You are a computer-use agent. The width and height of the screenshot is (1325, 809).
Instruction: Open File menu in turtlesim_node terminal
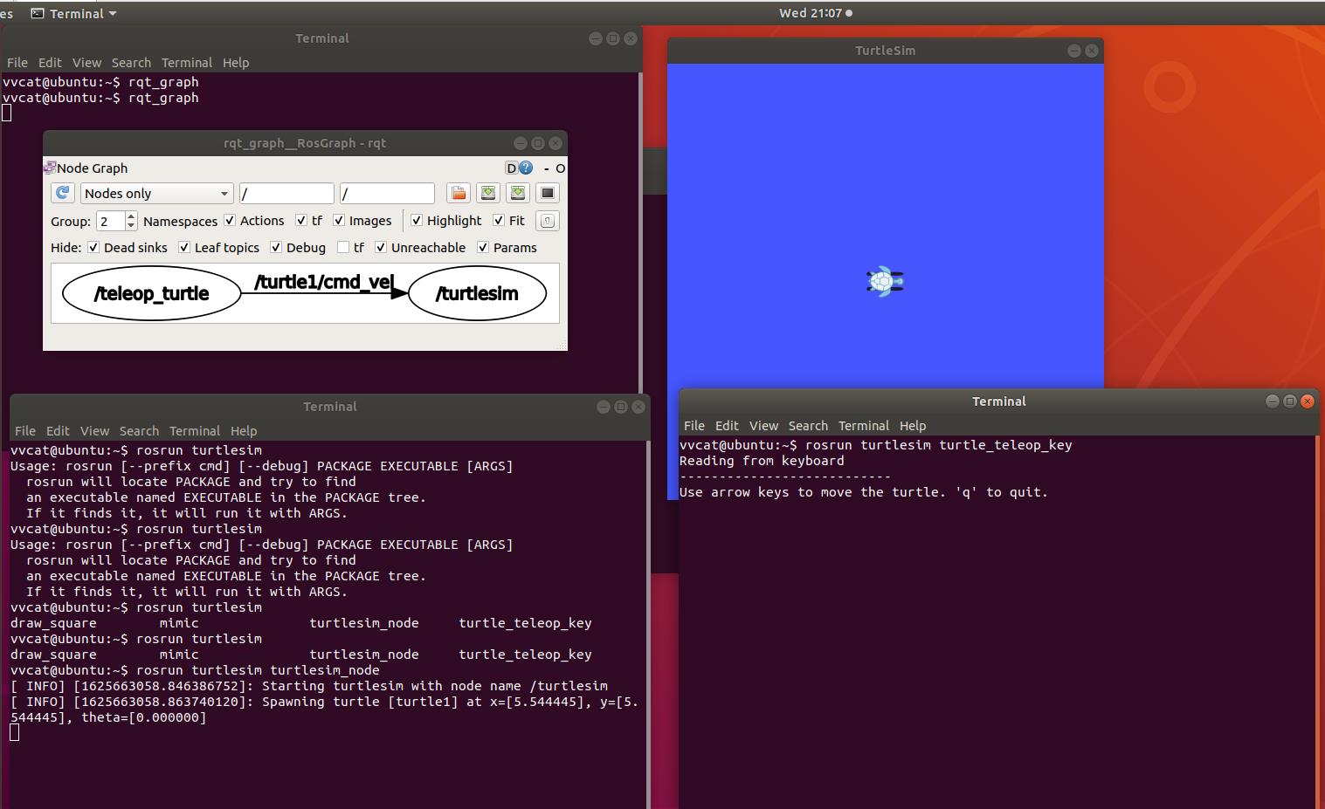[25, 431]
